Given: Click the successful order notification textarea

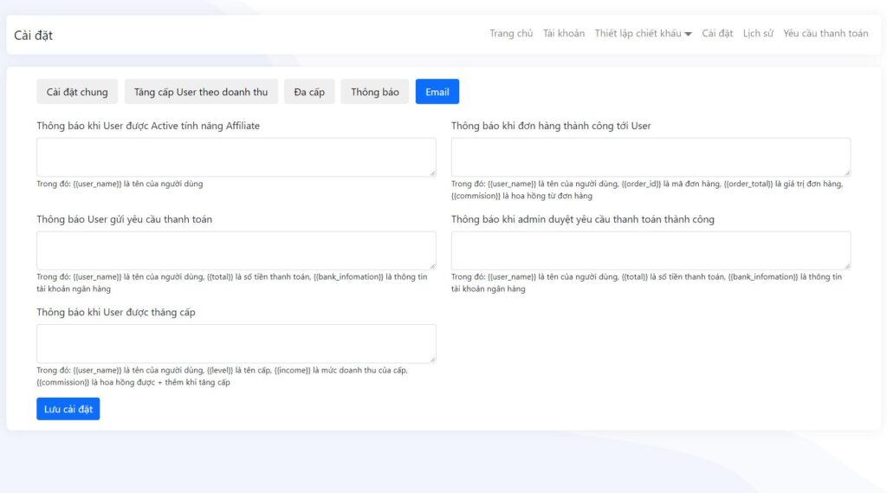Looking at the screenshot, I should click(651, 157).
